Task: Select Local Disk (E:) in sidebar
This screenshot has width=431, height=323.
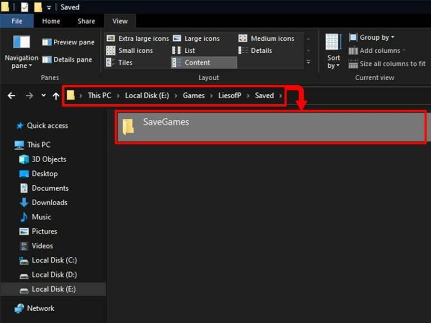Action: tap(53, 289)
